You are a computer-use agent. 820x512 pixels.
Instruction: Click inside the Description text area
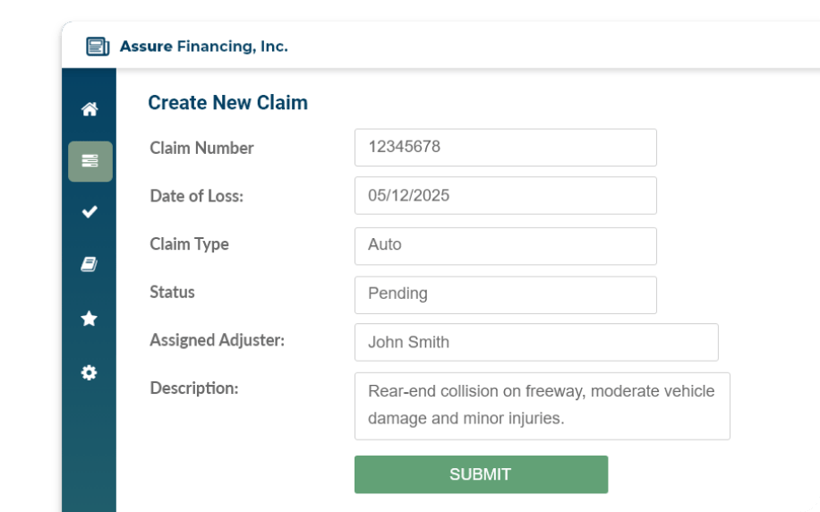(542, 405)
